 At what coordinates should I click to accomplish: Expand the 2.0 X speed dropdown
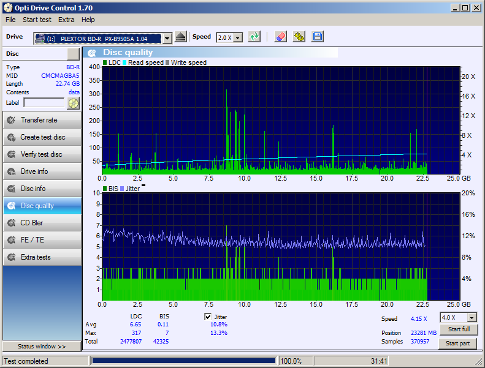point(238,38)
